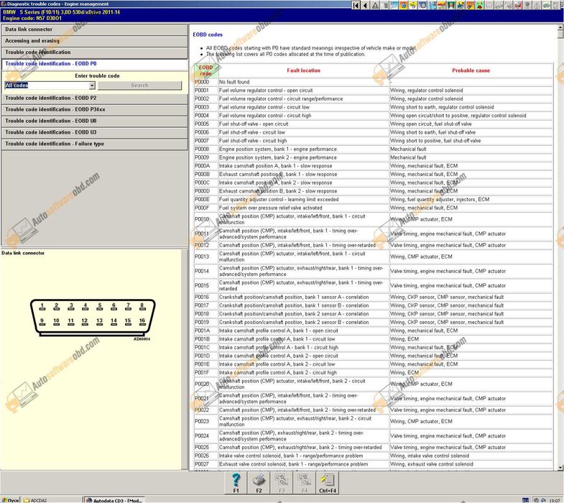Click the trouble code dropdown arrow

click(92, 86)
